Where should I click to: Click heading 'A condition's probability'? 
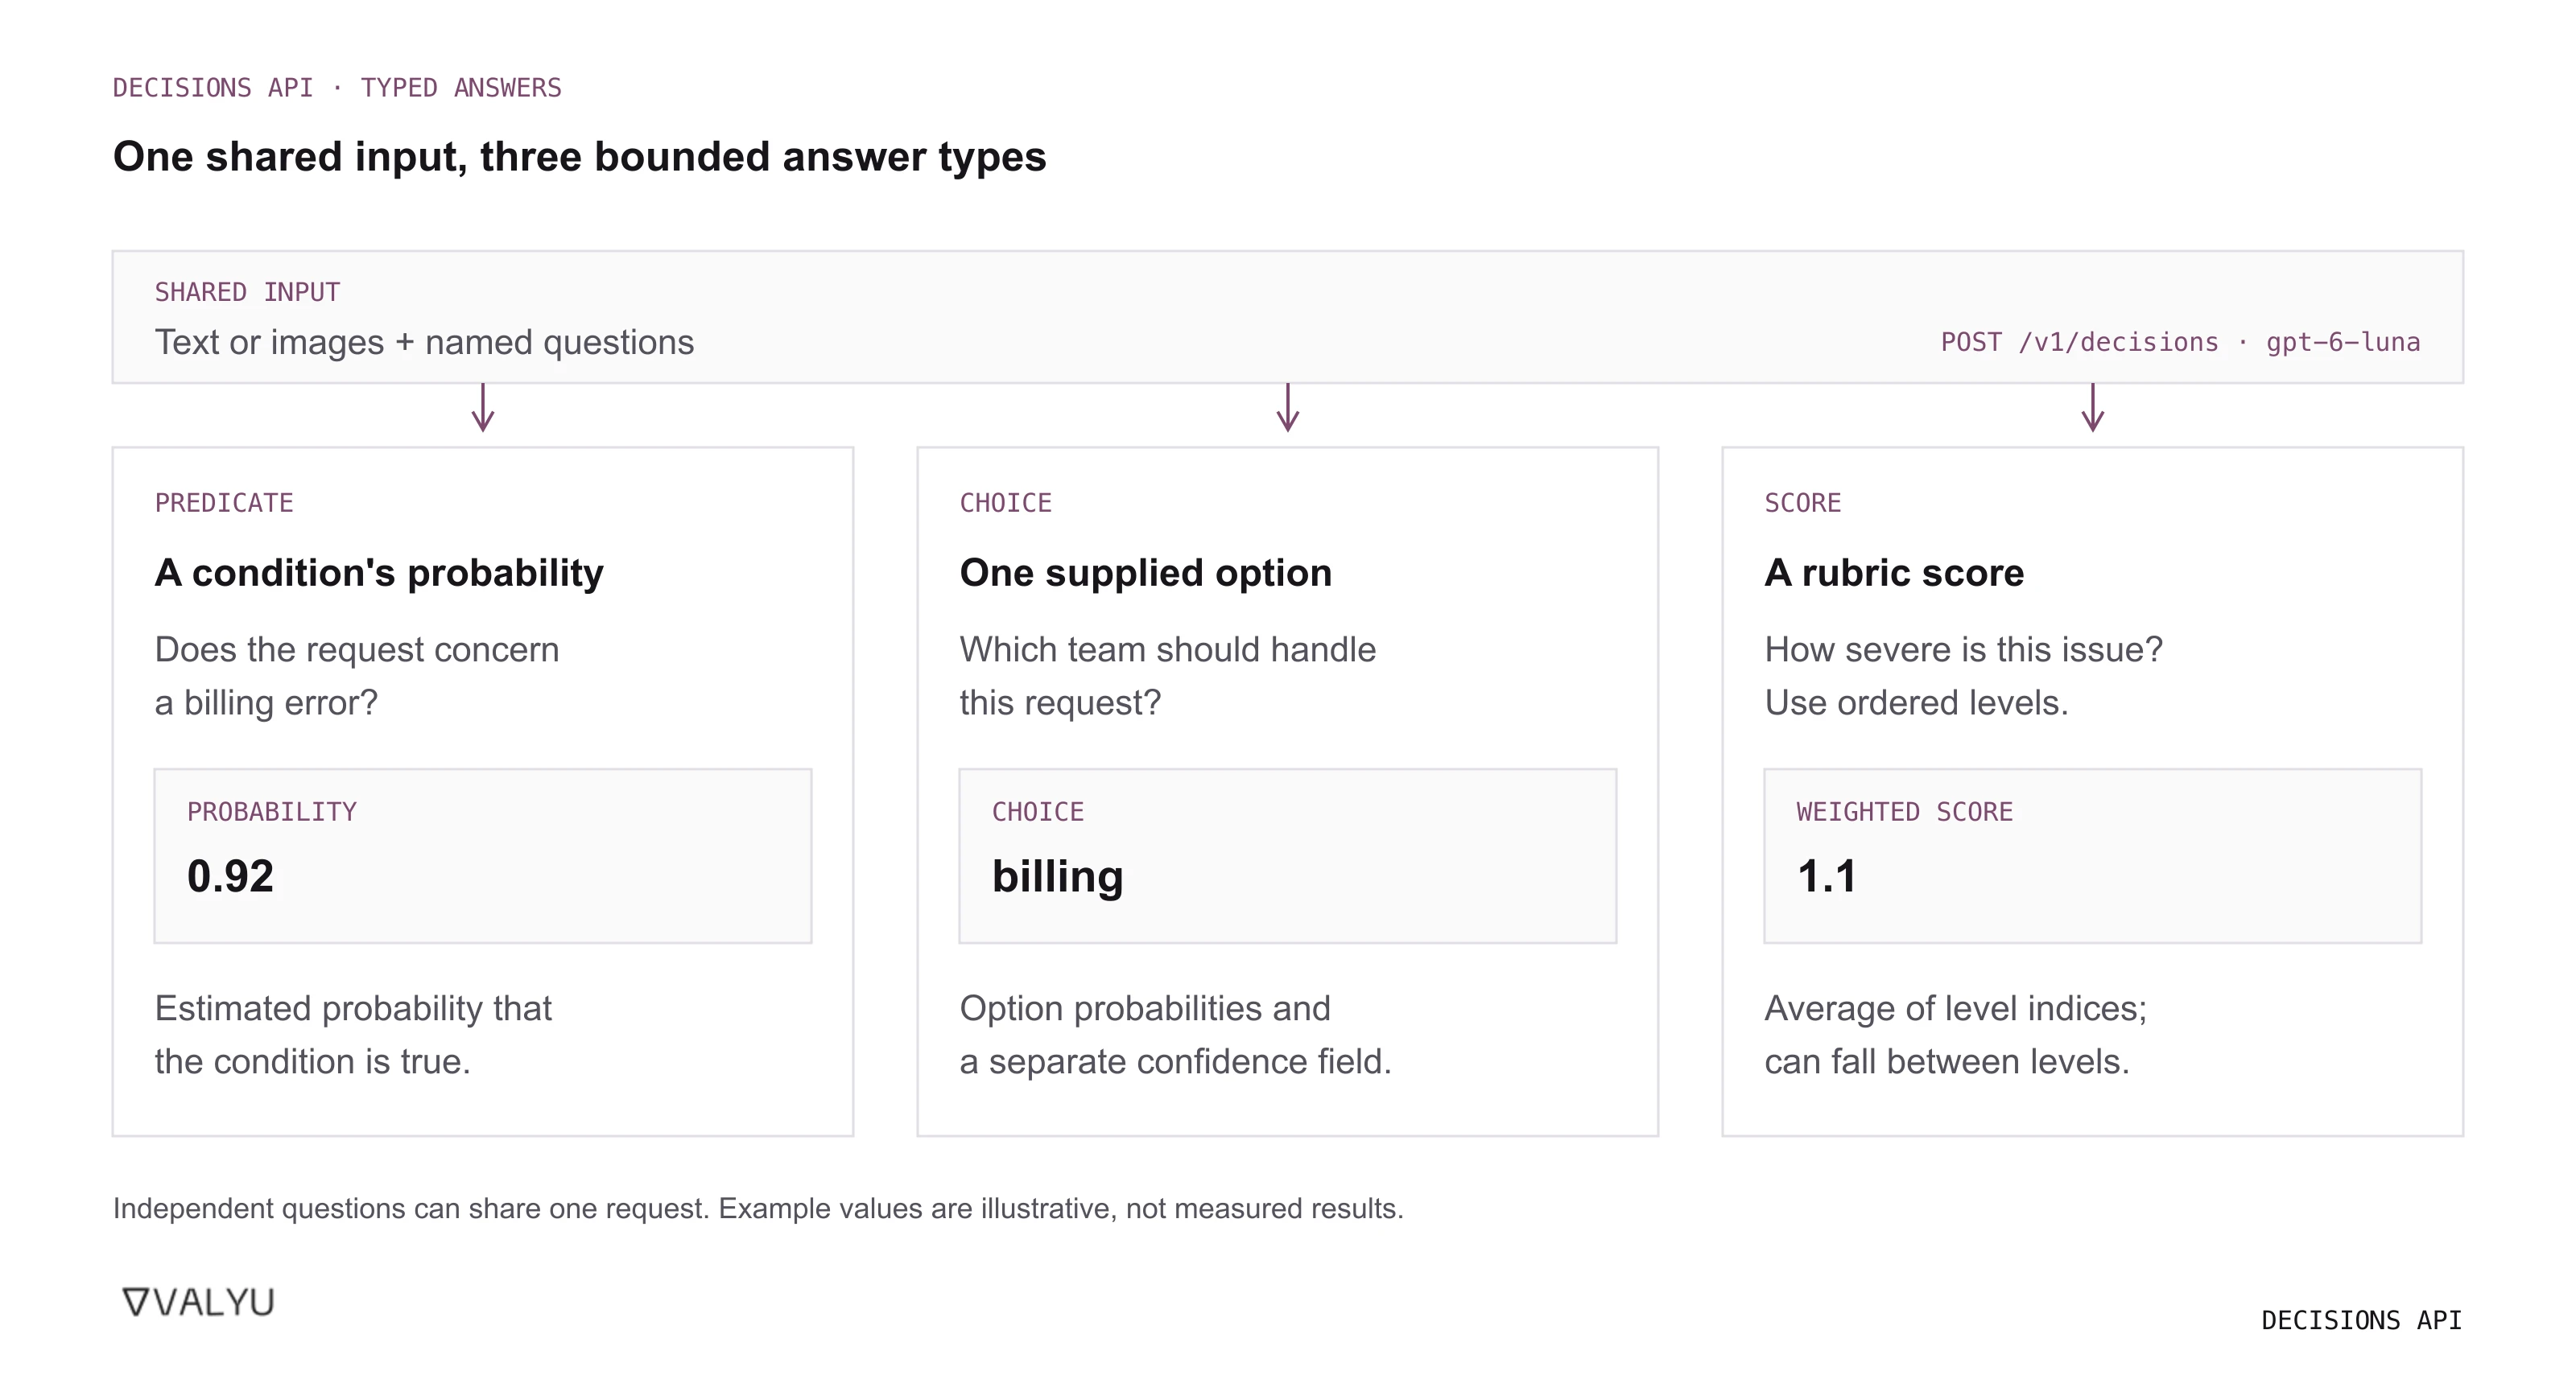379,573
